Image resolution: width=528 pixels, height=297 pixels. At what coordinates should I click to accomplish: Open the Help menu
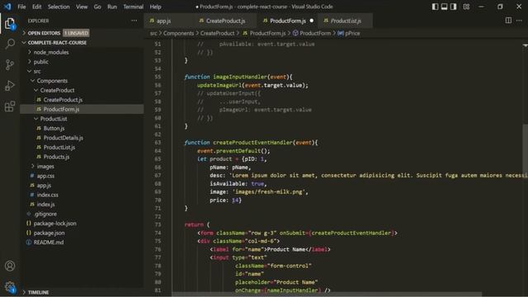(155, 7)
